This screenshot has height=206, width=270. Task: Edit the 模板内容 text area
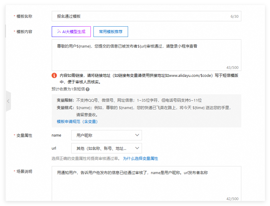point(146,55)
